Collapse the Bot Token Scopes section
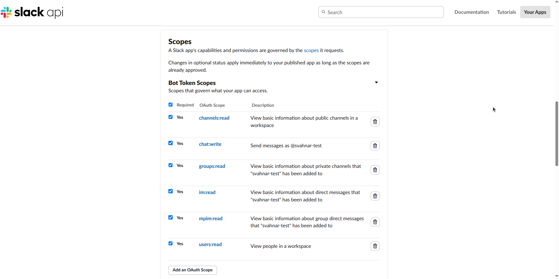 (376, 82)
